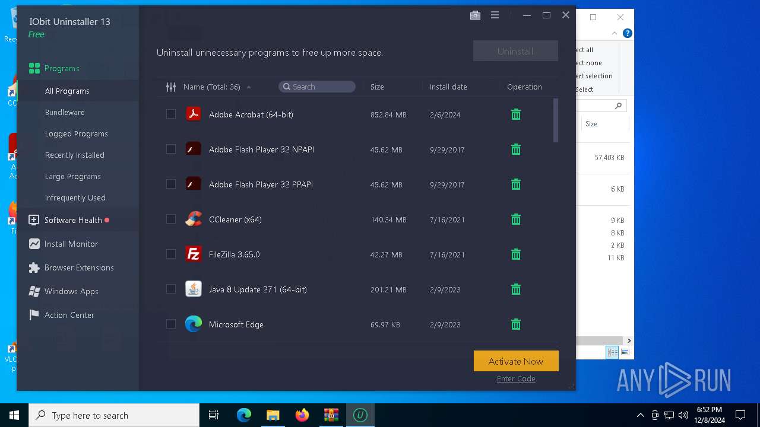
Task: Click trash icon for CCleaner (x64)
Action: [x=516, y=219]
